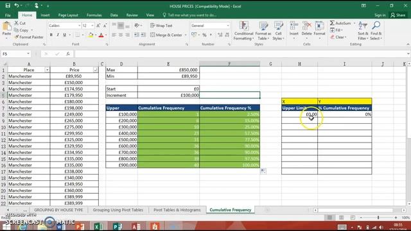Open the Clear dropdown

tap(338, 37)
